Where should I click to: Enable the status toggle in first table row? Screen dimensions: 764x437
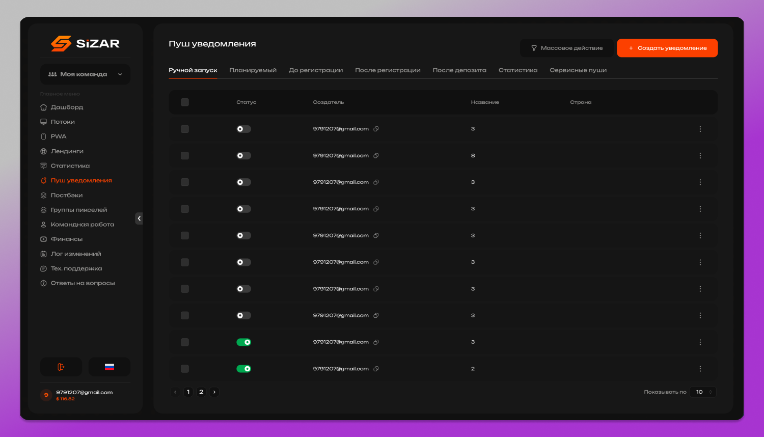tap(243, 129)
